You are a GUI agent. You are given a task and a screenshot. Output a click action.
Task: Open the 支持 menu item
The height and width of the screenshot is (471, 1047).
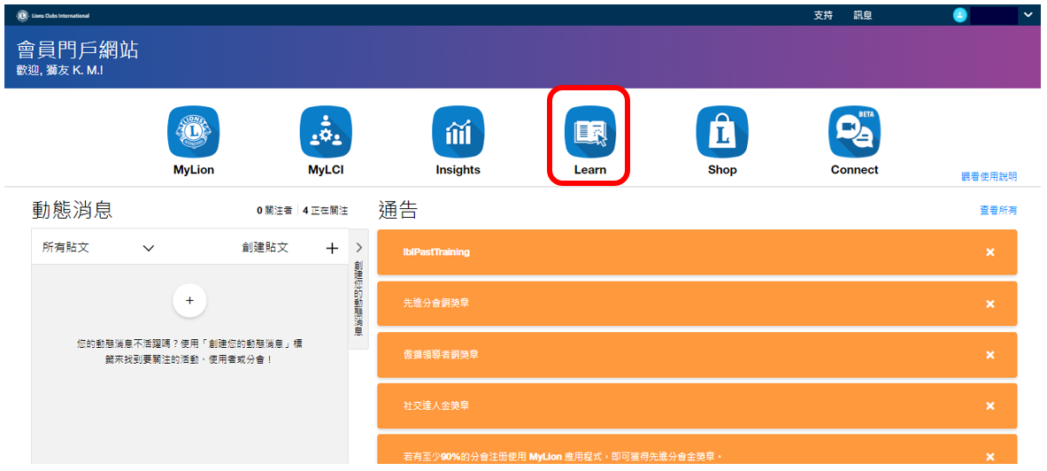click(x=823, y=15)
